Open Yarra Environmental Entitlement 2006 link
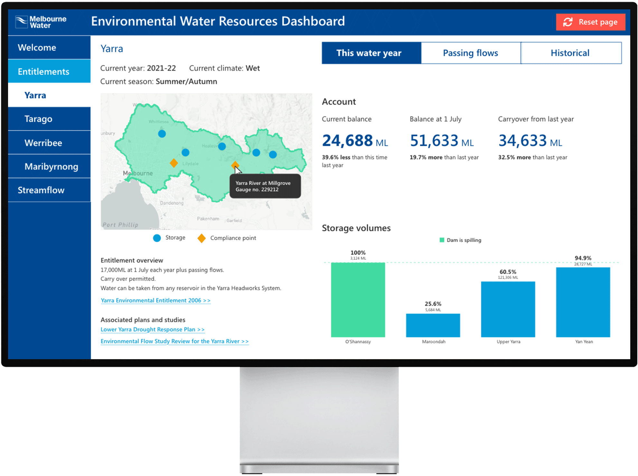 point(155,300)
